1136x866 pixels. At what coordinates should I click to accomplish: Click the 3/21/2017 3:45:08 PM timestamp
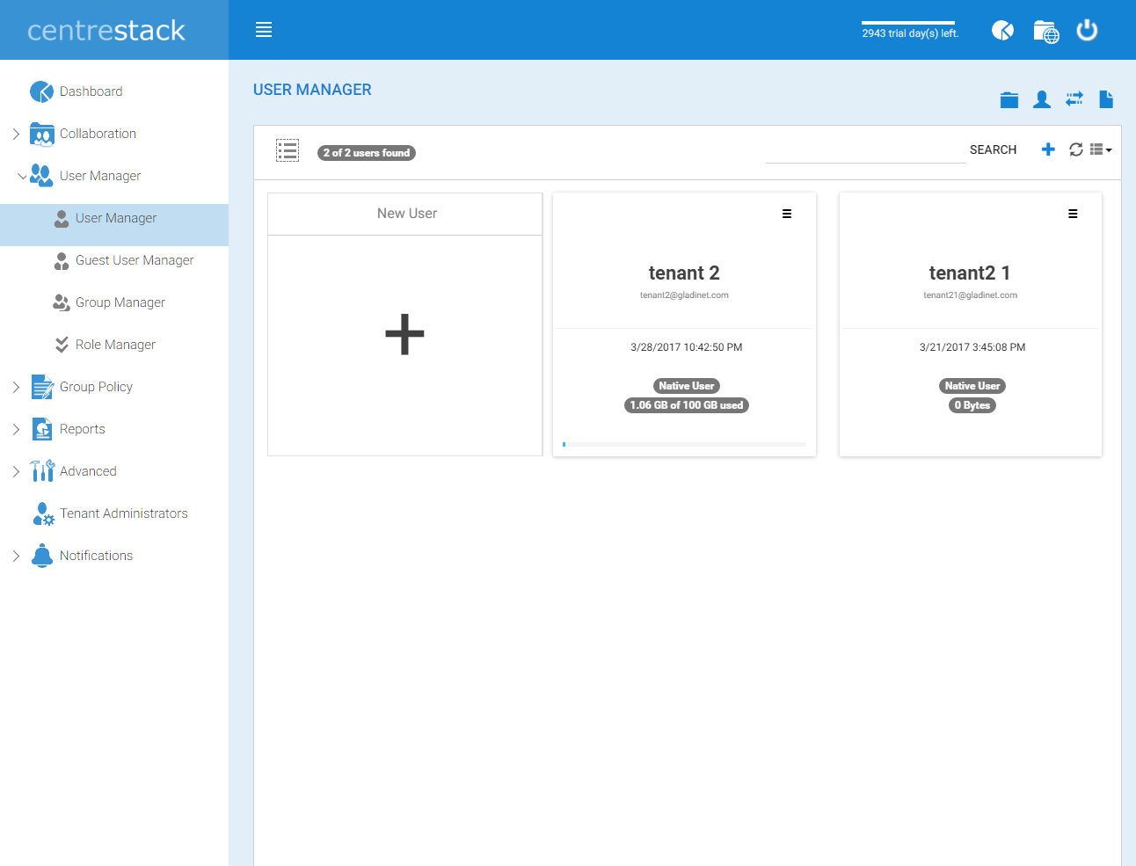coord(972,347)
